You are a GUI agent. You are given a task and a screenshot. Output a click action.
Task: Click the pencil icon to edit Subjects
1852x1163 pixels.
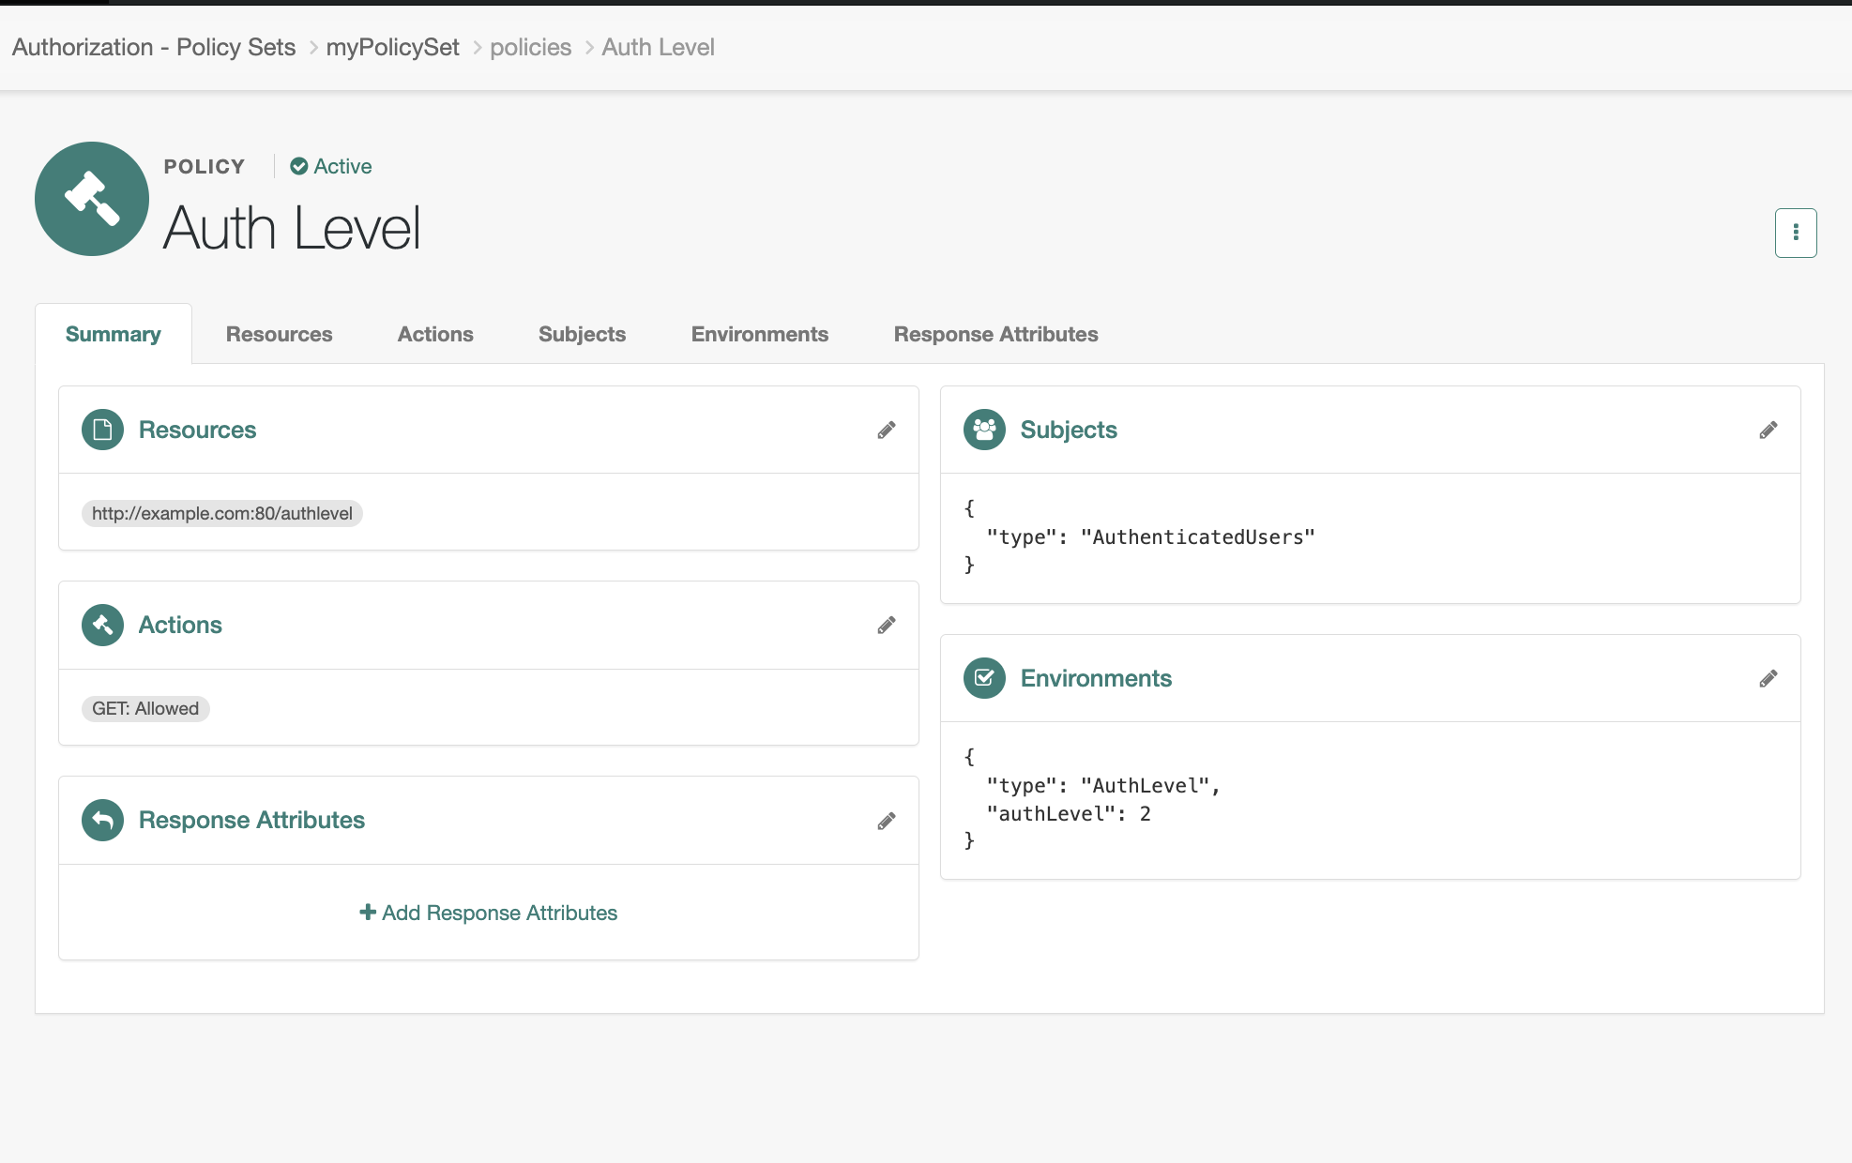tap(1769, 430)
